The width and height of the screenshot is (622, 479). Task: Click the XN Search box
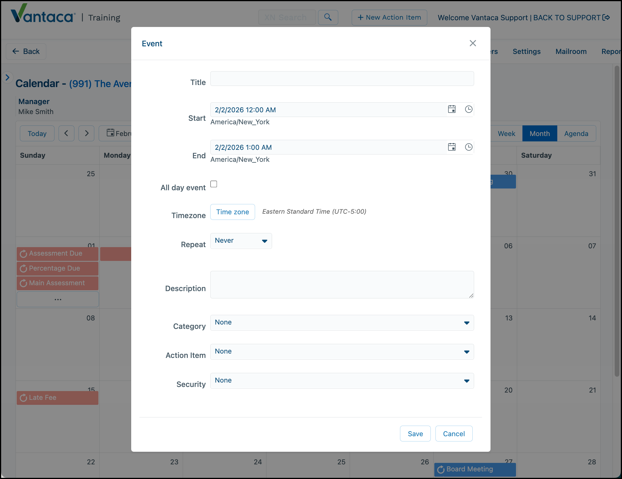[x=287, y=17]
